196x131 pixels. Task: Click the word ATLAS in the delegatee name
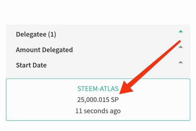(x=109, y=89)
